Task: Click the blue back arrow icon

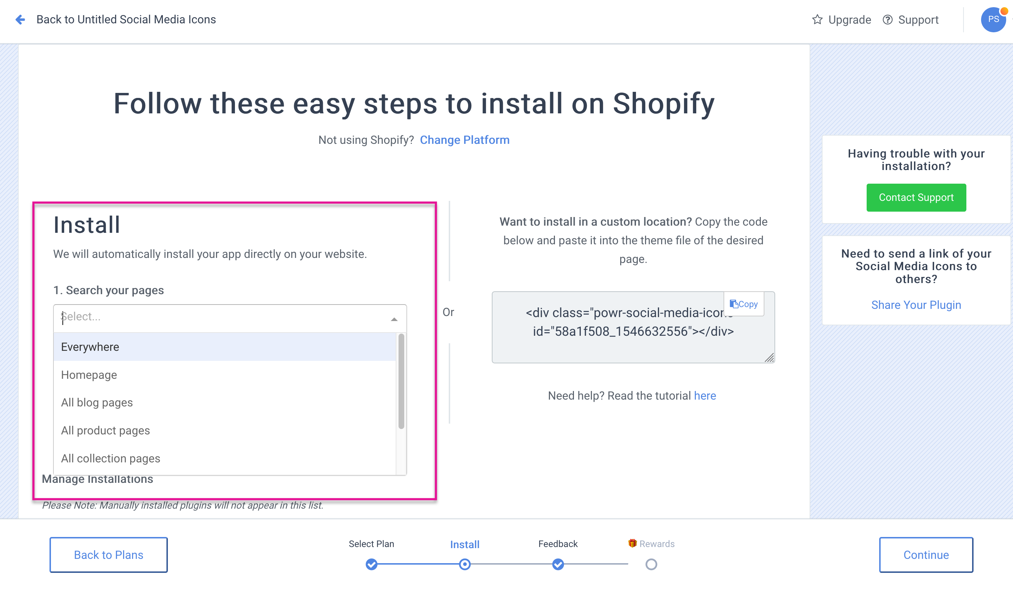Action: click(20, 19)
